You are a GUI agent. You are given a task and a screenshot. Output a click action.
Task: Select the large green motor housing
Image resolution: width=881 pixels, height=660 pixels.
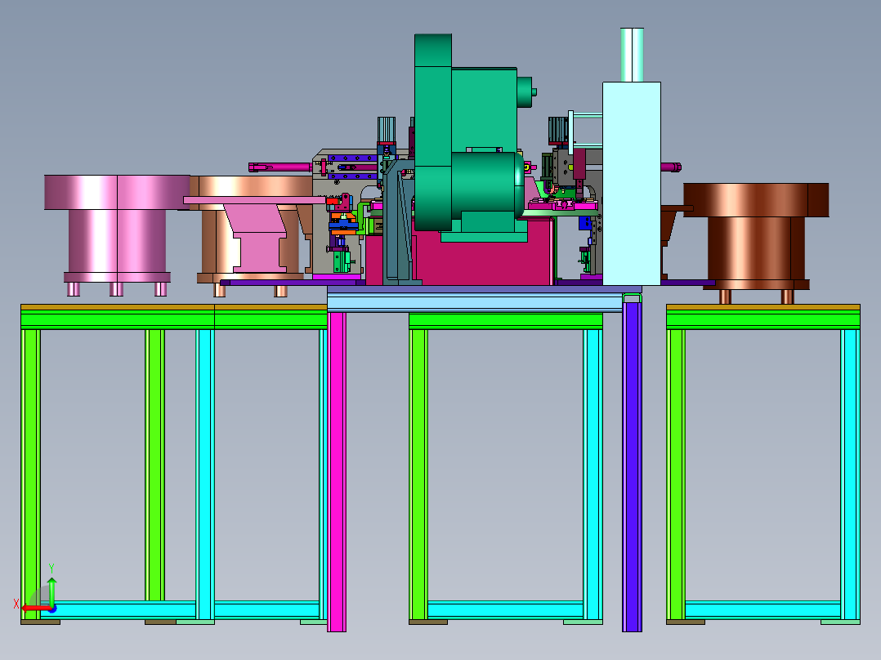tap(471, 137)
